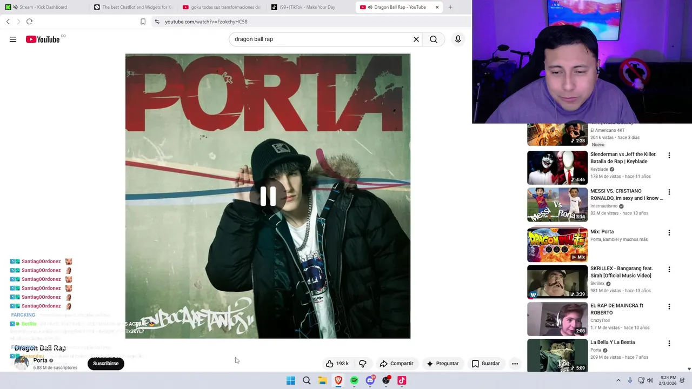Open the Internautismo channel name
Image resolution: width=692 pixels, height=389 pixels.
(x=604, y=206)
